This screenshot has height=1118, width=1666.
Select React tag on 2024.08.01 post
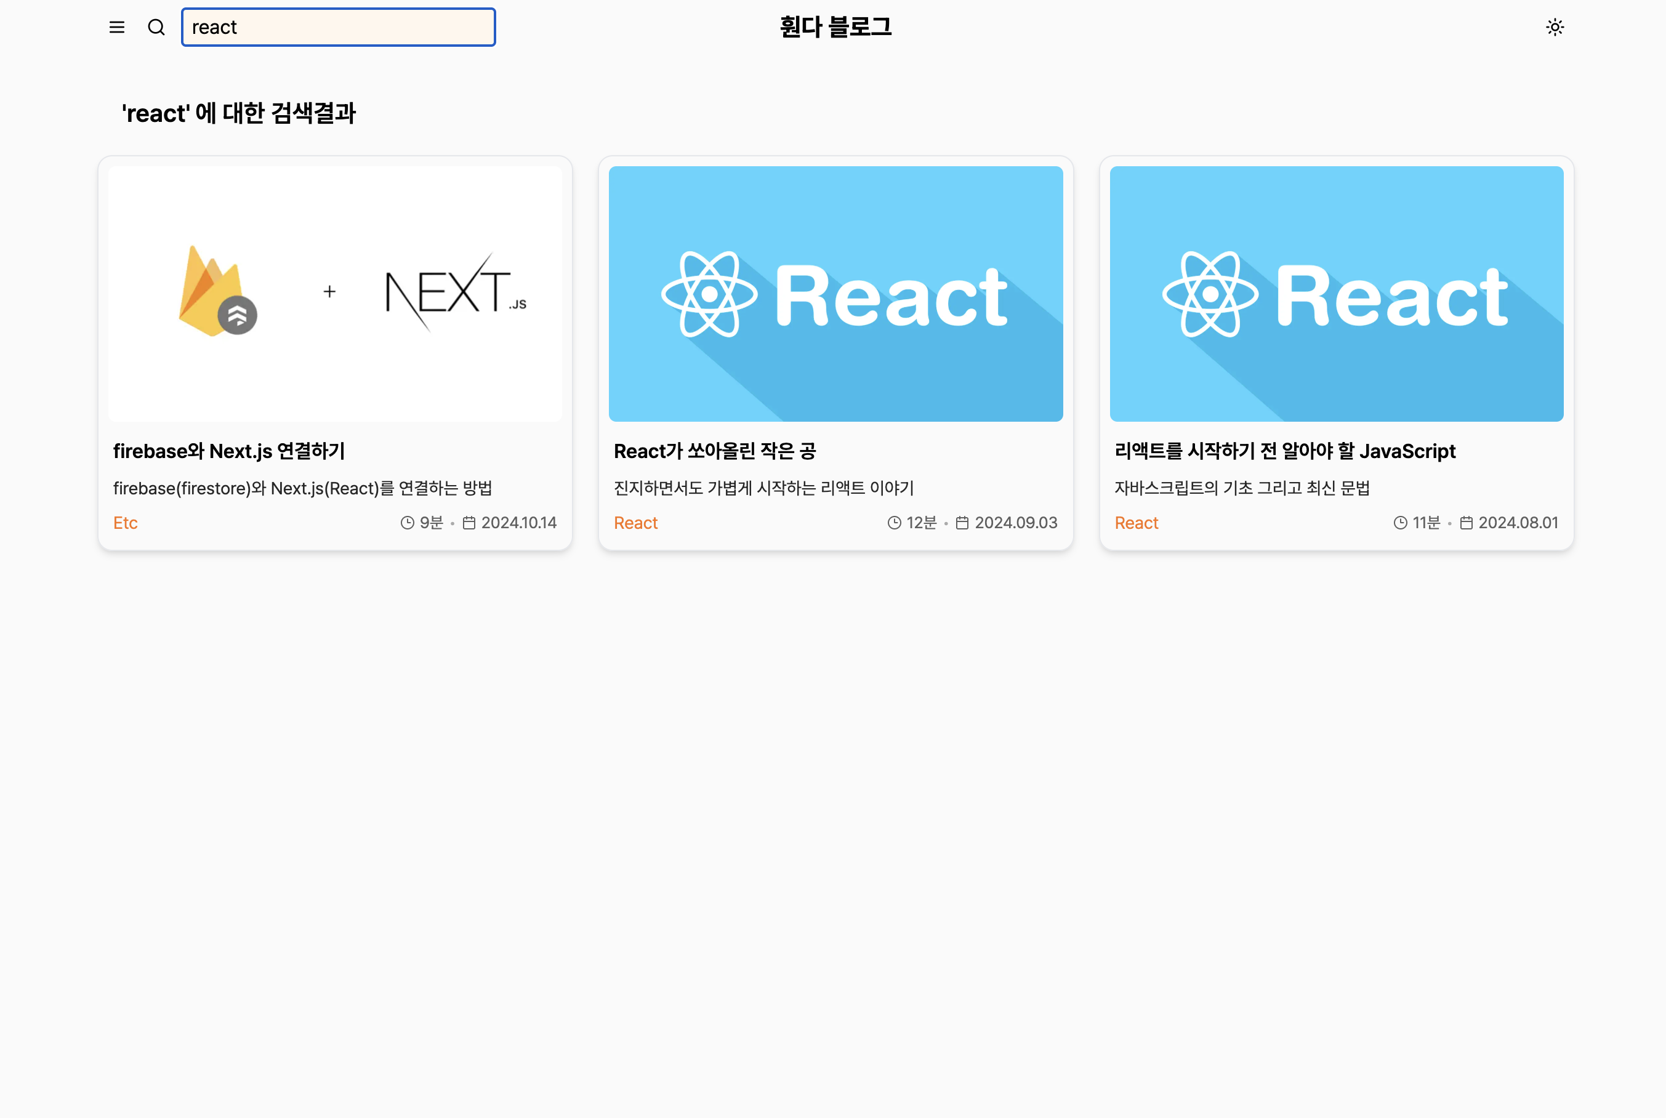pyautogui.click(x=1137, y=523)
